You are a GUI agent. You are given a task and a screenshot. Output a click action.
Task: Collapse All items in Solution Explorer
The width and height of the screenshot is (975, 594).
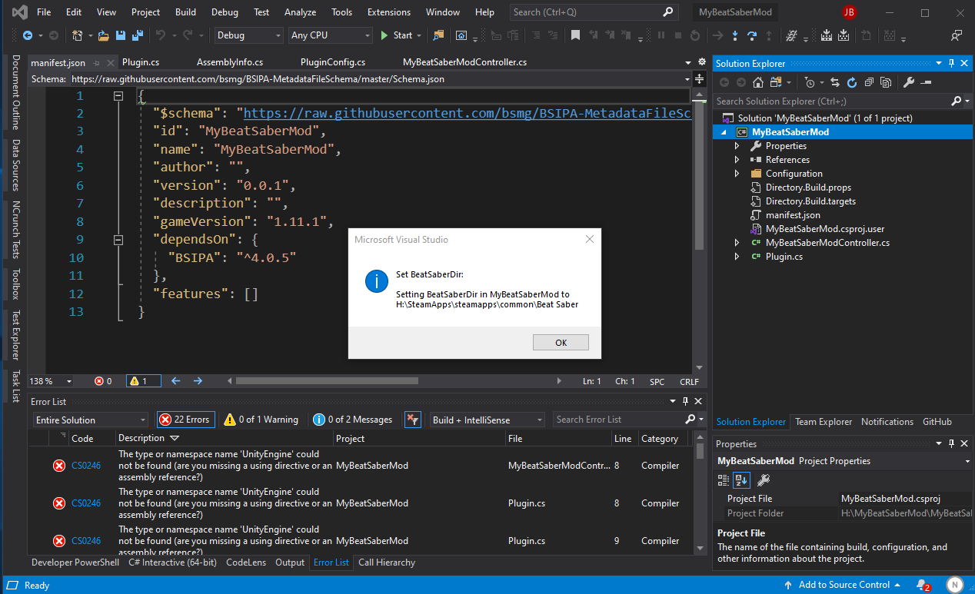(x=869, y=82)
